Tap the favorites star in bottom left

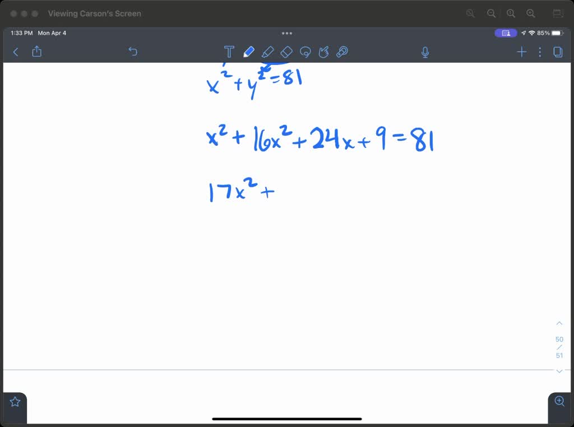[15, 401]
